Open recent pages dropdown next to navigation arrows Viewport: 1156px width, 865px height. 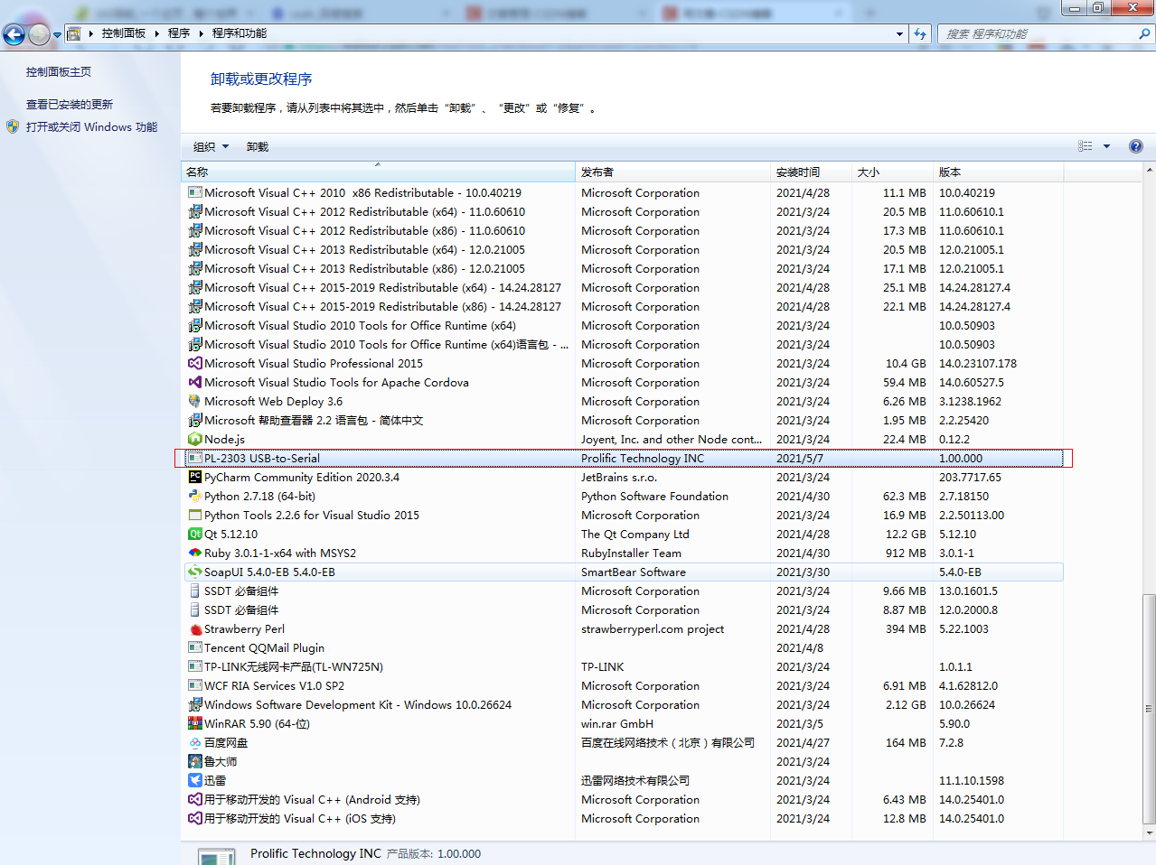pyautogui.click(x=57, y=35)
